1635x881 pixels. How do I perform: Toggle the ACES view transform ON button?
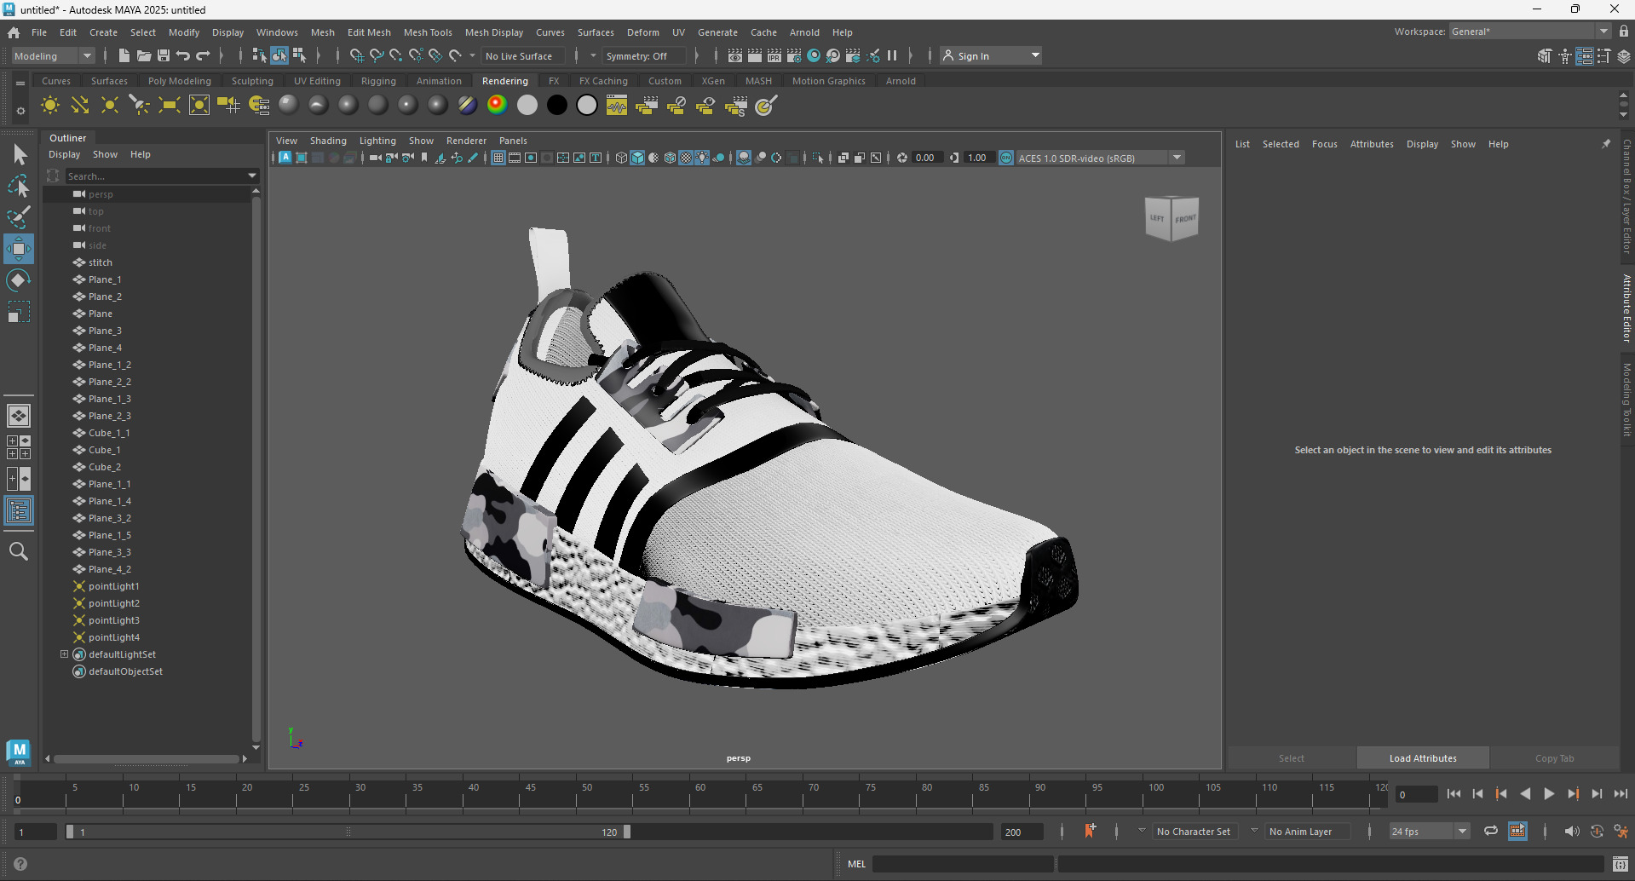[x=1006, y=158]
